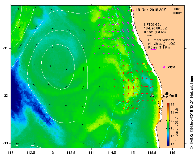Click the color bar label 18
This screenshot has width=196, height=157.
[172, 136]
